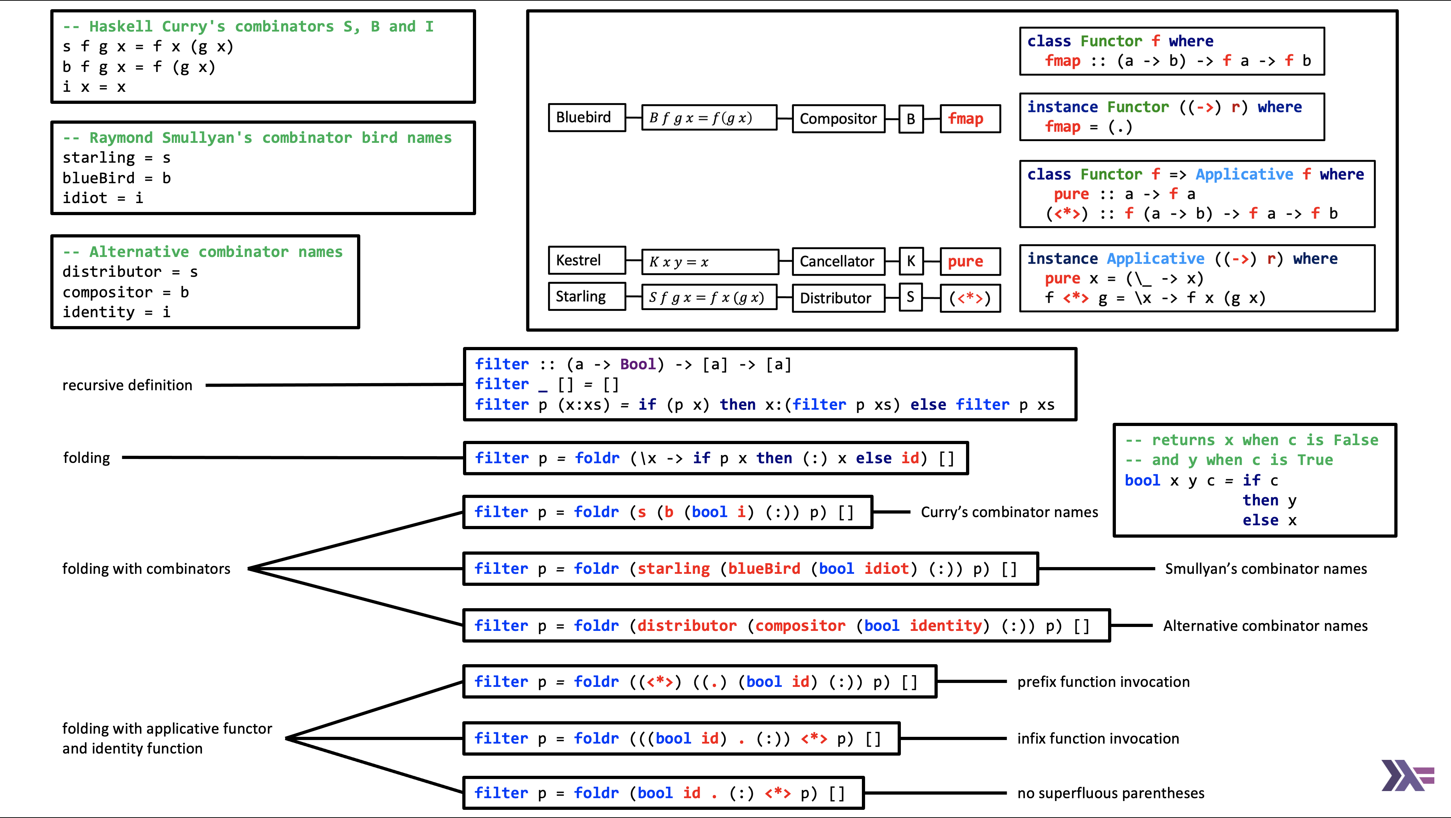Click the red pure box
Screen dimensions: 1451x818
(970, 262)
